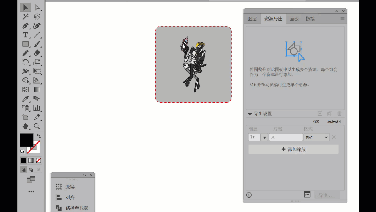The height and width of the screenshot is (212, 376).
Task: Activate the Artboard tool
Action: (26, 117)
